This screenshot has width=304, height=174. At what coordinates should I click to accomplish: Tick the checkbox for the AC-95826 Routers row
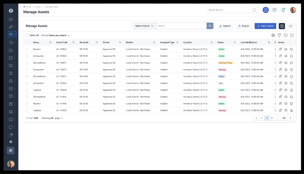(x=27, y=49)
